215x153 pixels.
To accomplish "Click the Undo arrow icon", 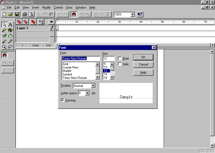I will coord(59,14).
